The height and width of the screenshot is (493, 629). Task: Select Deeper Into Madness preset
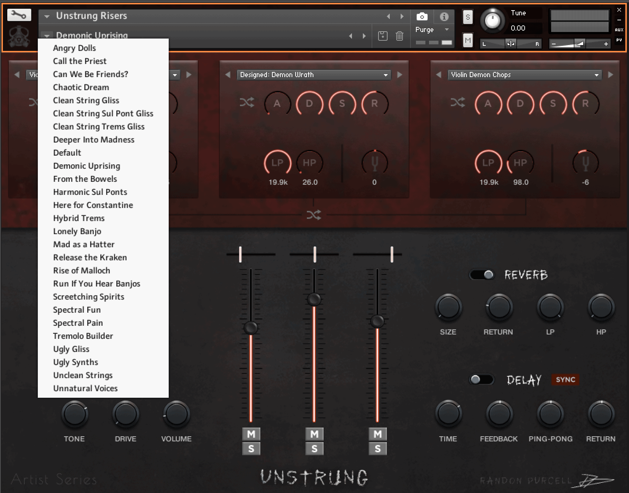(x=93, y=140)
